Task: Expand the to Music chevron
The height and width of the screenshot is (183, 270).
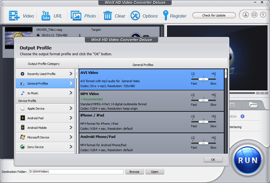Action: coord(71,93)
